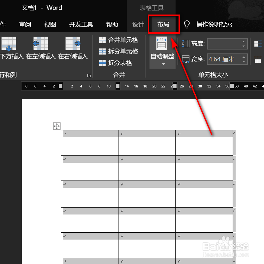This screenshot has width=264, height=264.
Task: Switch to the 设计 (Design) tab
Action: pos(138,24)
